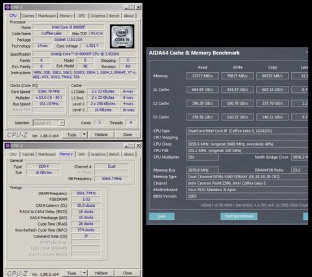Click the BIOS Version field 1005
312x277 pixels.
247,196
